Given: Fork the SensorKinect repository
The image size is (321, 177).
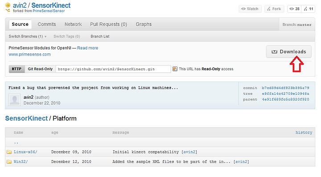Looking at the screenshot, I should [x=274, y=9].
